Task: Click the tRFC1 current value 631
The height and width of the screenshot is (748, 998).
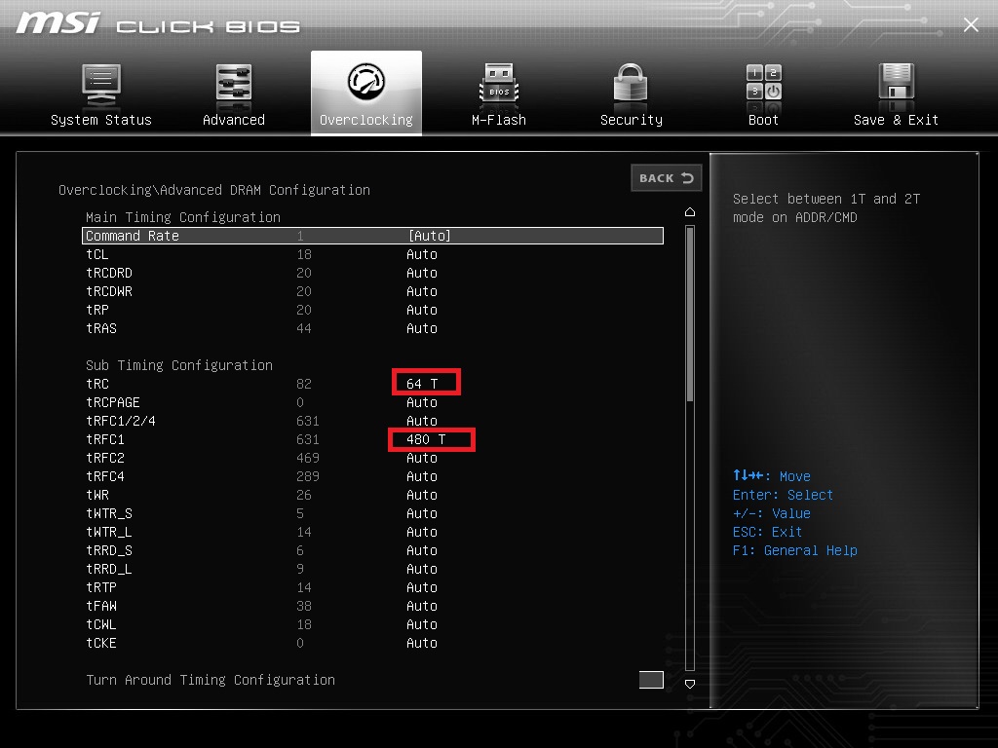Action: [x=307, y=439]
